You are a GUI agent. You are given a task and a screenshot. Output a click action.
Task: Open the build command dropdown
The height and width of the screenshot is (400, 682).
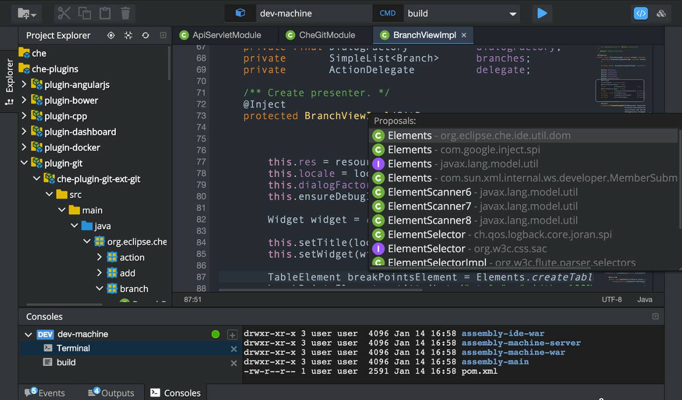(514, 13)
